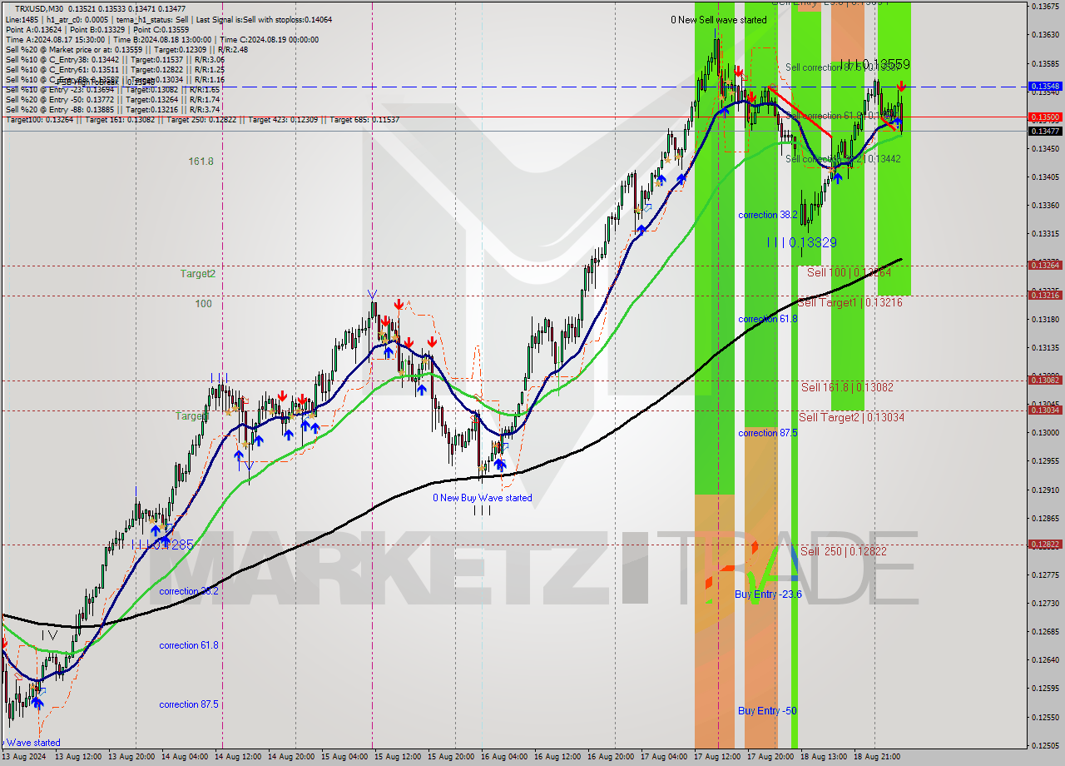Viewport: 1065px width, 766px height.
Task: Click the 0.13000 price axis value
Action: 1045,432
